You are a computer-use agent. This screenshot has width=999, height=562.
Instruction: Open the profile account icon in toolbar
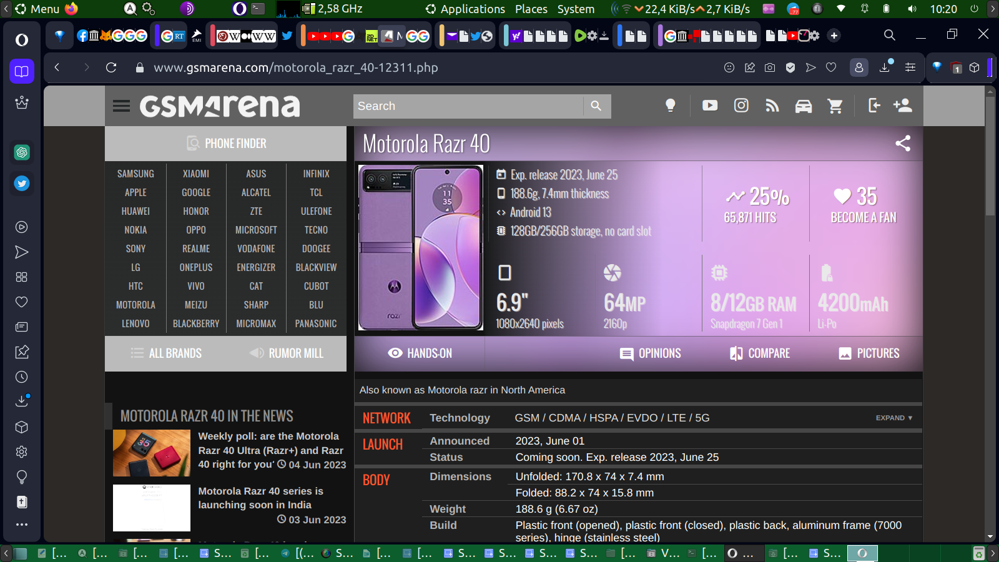pyautogui.click(x=859, y=67)
